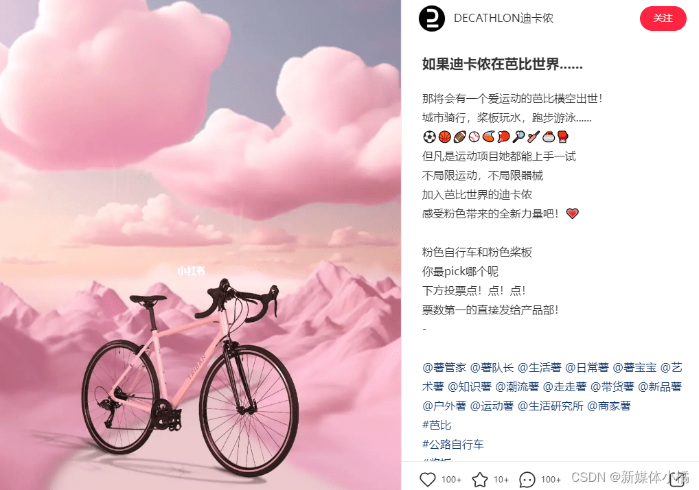Viewport: 699px width, 490px height.
Task: Click the @运动薯 mention
Action: [x=492, y=406]
